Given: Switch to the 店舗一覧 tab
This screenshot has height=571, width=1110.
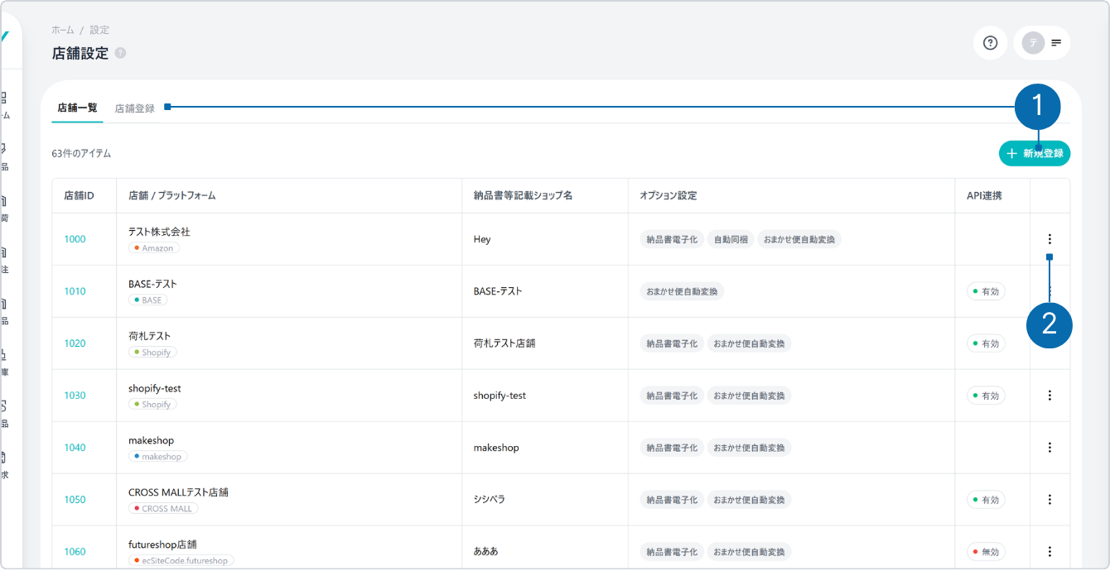Looking at the screenshot, I should pyautogui.click(x=77, y=108).
